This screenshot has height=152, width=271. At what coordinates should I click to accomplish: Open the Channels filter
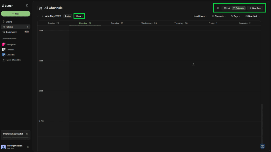pyautogui.click(x=219, y=16)
